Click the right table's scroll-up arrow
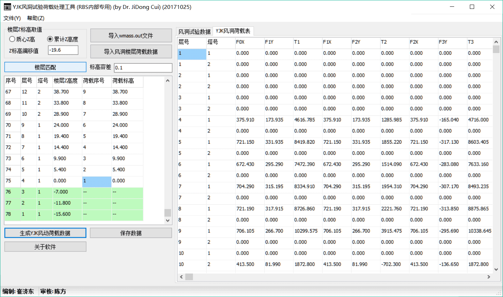Image resolution: width=503 pixels, height=297 pixels. 496,41
